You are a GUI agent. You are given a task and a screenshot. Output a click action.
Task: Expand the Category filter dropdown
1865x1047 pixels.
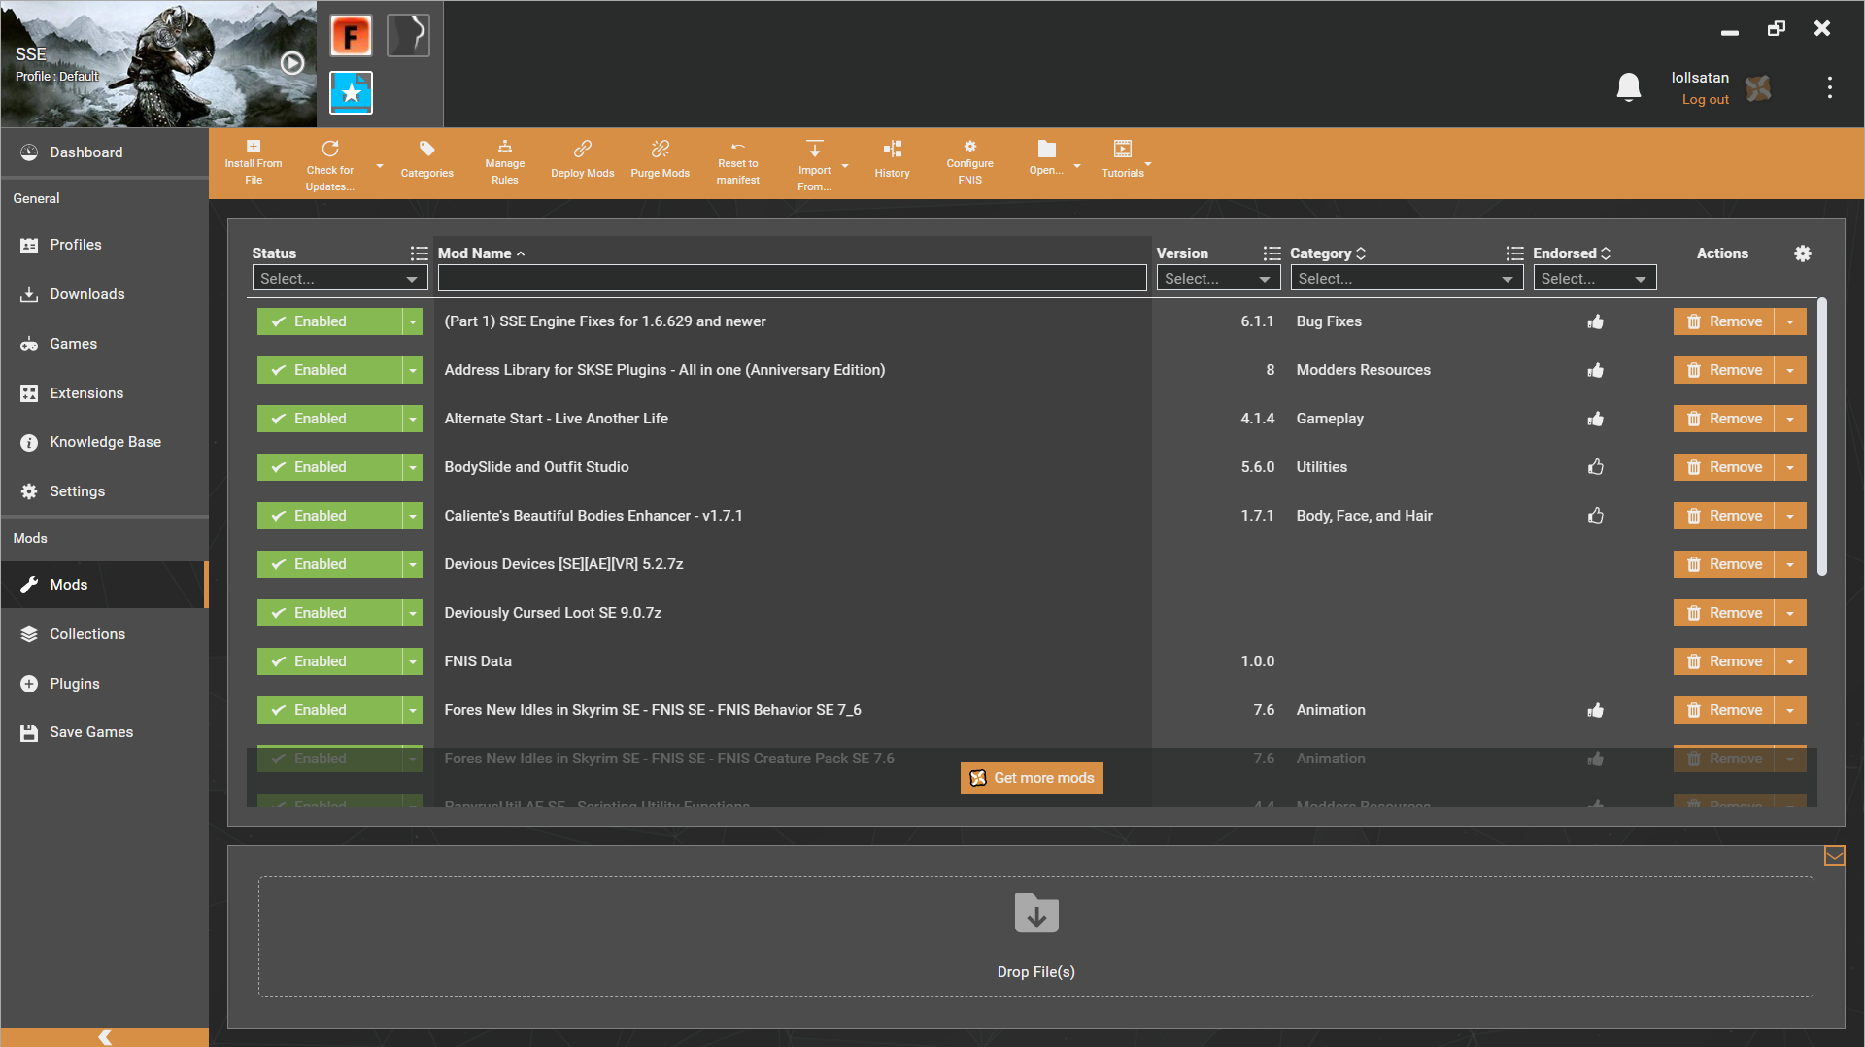point(1406,279)
